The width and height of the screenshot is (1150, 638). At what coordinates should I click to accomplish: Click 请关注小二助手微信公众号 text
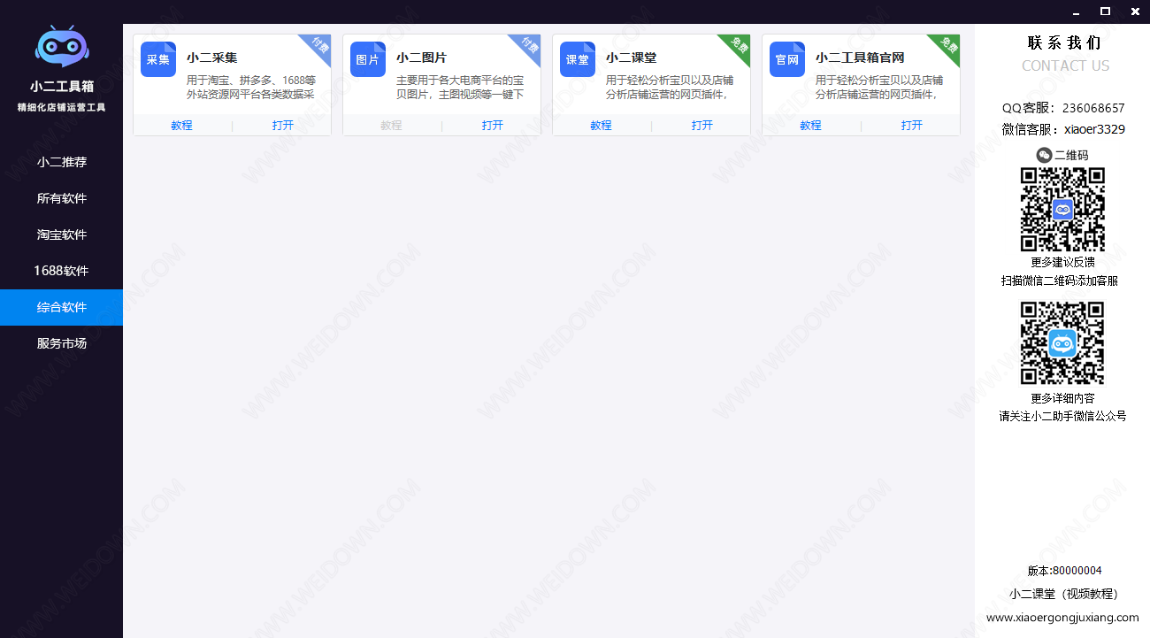[x=1062, y=416]
